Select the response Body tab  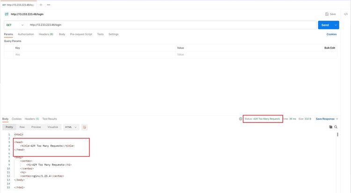[x=5, y=119]
